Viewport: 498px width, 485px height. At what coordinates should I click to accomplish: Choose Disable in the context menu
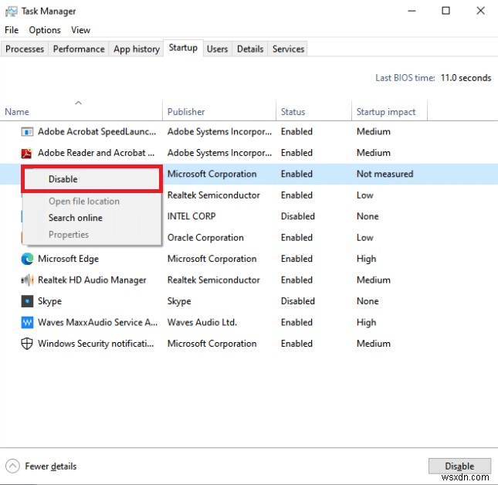tap(92, 179)
